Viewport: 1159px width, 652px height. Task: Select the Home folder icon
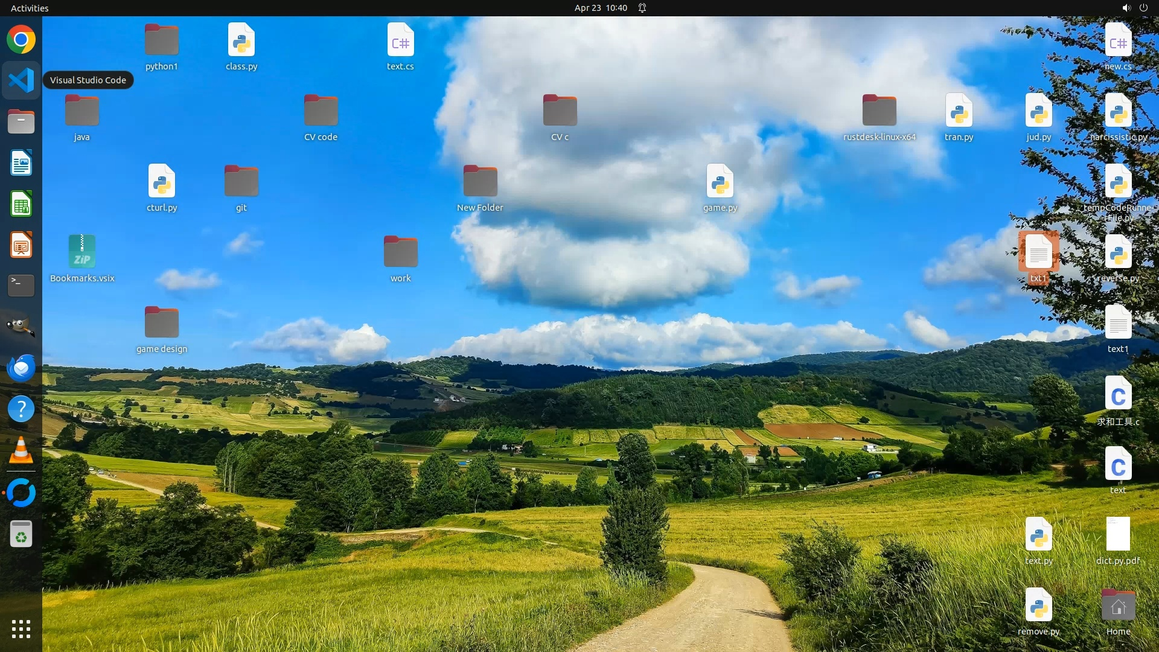point(1118,606)
